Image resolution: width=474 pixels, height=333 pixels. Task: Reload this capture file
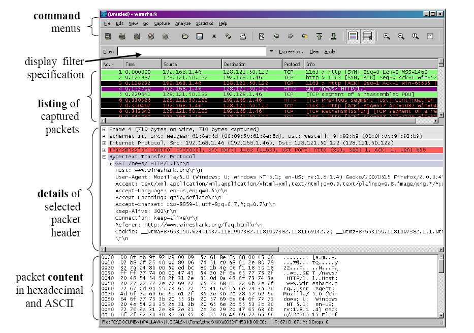coord(228,36)
